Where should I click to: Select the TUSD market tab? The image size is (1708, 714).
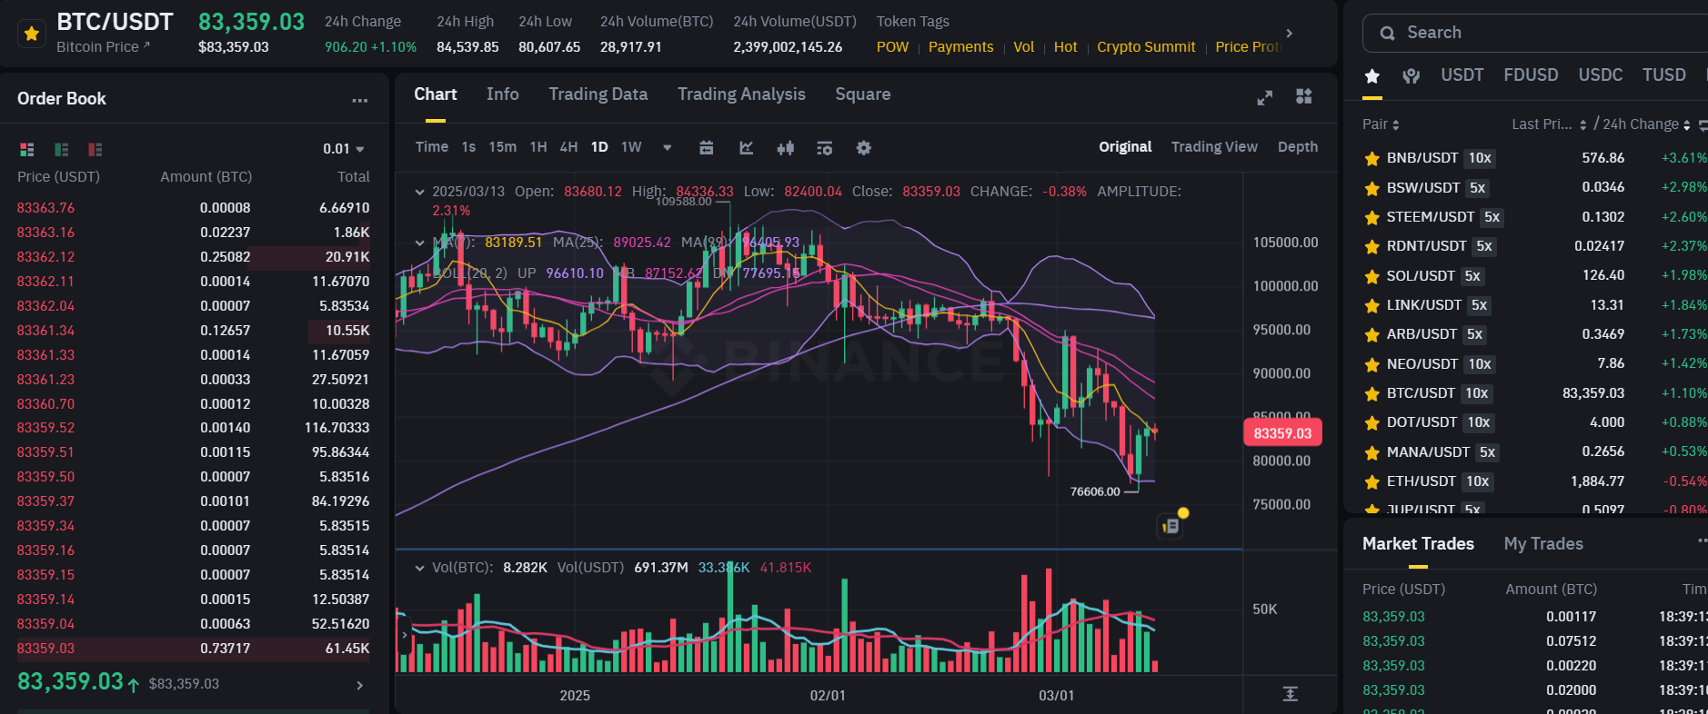(1664, 75)
